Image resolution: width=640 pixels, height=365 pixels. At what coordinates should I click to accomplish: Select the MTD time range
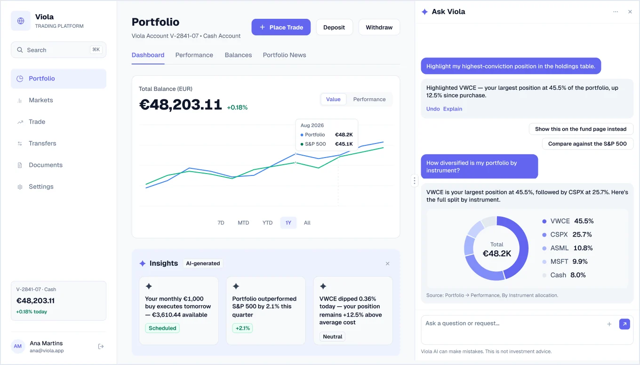[x=243, y=223]
